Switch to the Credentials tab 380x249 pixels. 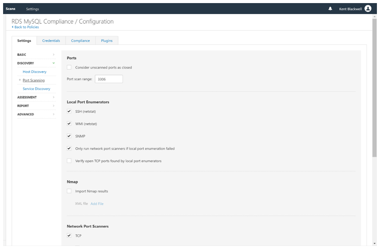(x=51, y=41)
